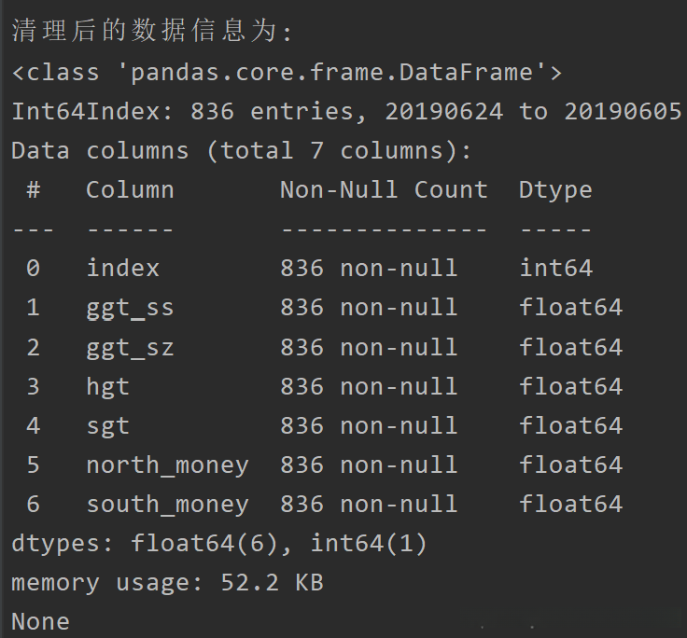Click the 'dtypes: float64(6), int64(1)' line
687x638 pixels.
click(219, 543)
